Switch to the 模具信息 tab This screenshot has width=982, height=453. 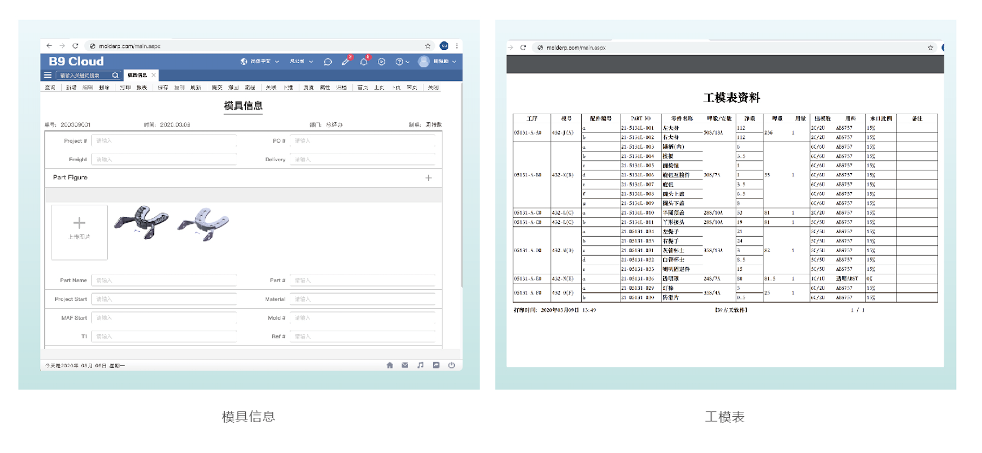[138, 75]
